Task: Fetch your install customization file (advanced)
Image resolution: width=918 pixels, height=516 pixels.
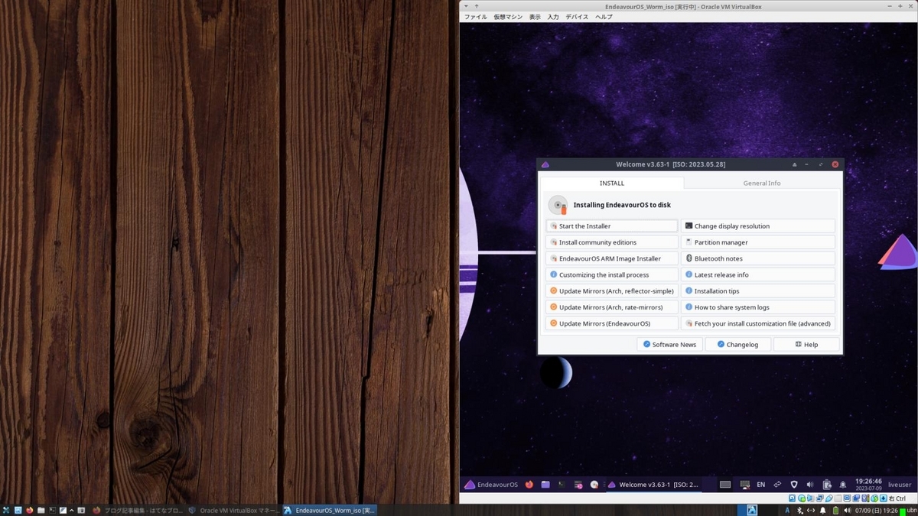Action: pyautogui.click(x=758, y=323)
